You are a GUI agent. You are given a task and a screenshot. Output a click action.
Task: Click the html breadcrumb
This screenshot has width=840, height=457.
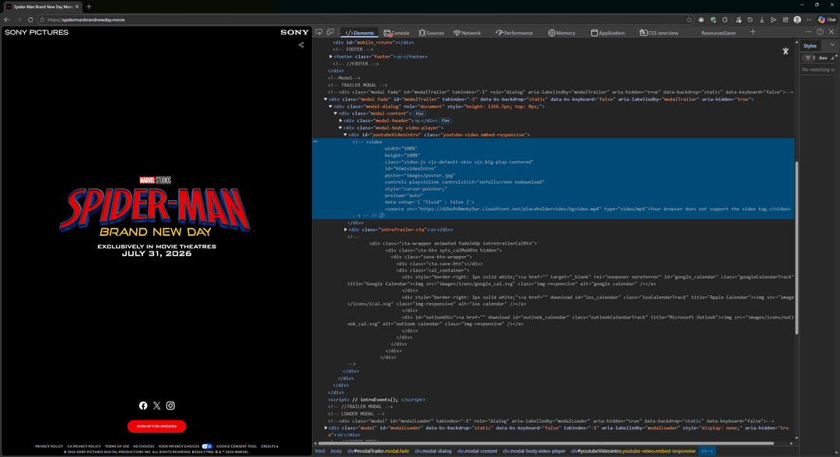coord(320,451)
